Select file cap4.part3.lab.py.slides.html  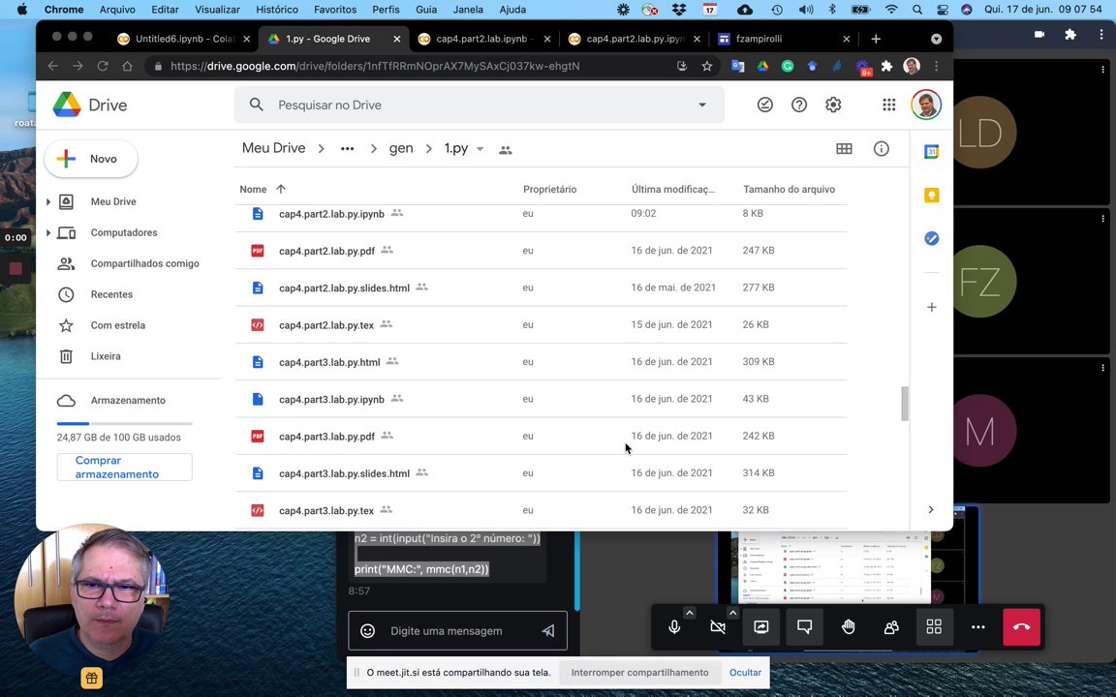[541, 473]
